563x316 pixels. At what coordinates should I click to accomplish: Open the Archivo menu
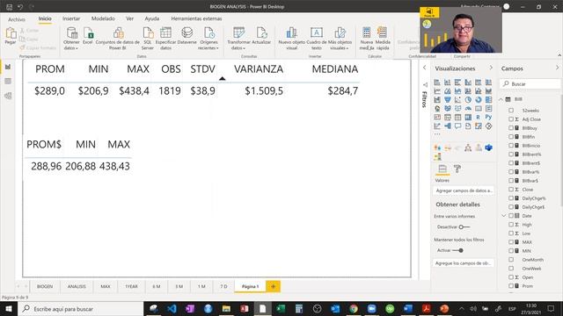17,19
